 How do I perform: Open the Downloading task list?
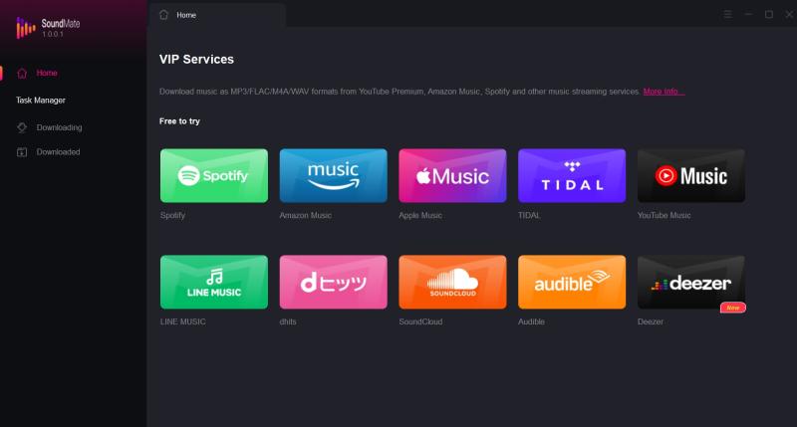(59, 127)
